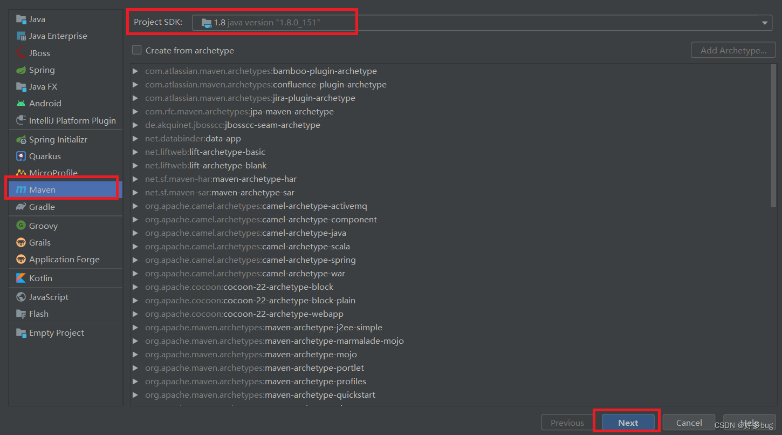The height and width of the screenshot is (435, 782).
Task: Select camel-archetype-spring row
Action: click(450, 260)
